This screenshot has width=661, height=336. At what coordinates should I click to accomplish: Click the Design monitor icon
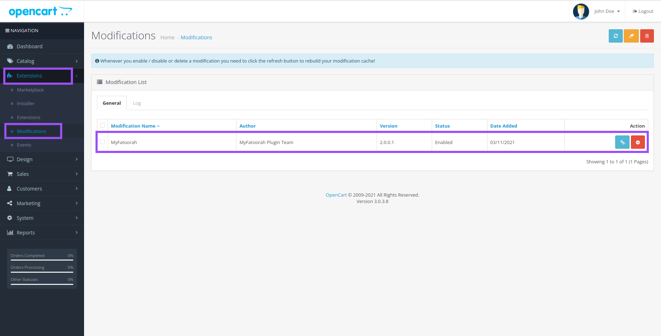(x=10, y=159)
